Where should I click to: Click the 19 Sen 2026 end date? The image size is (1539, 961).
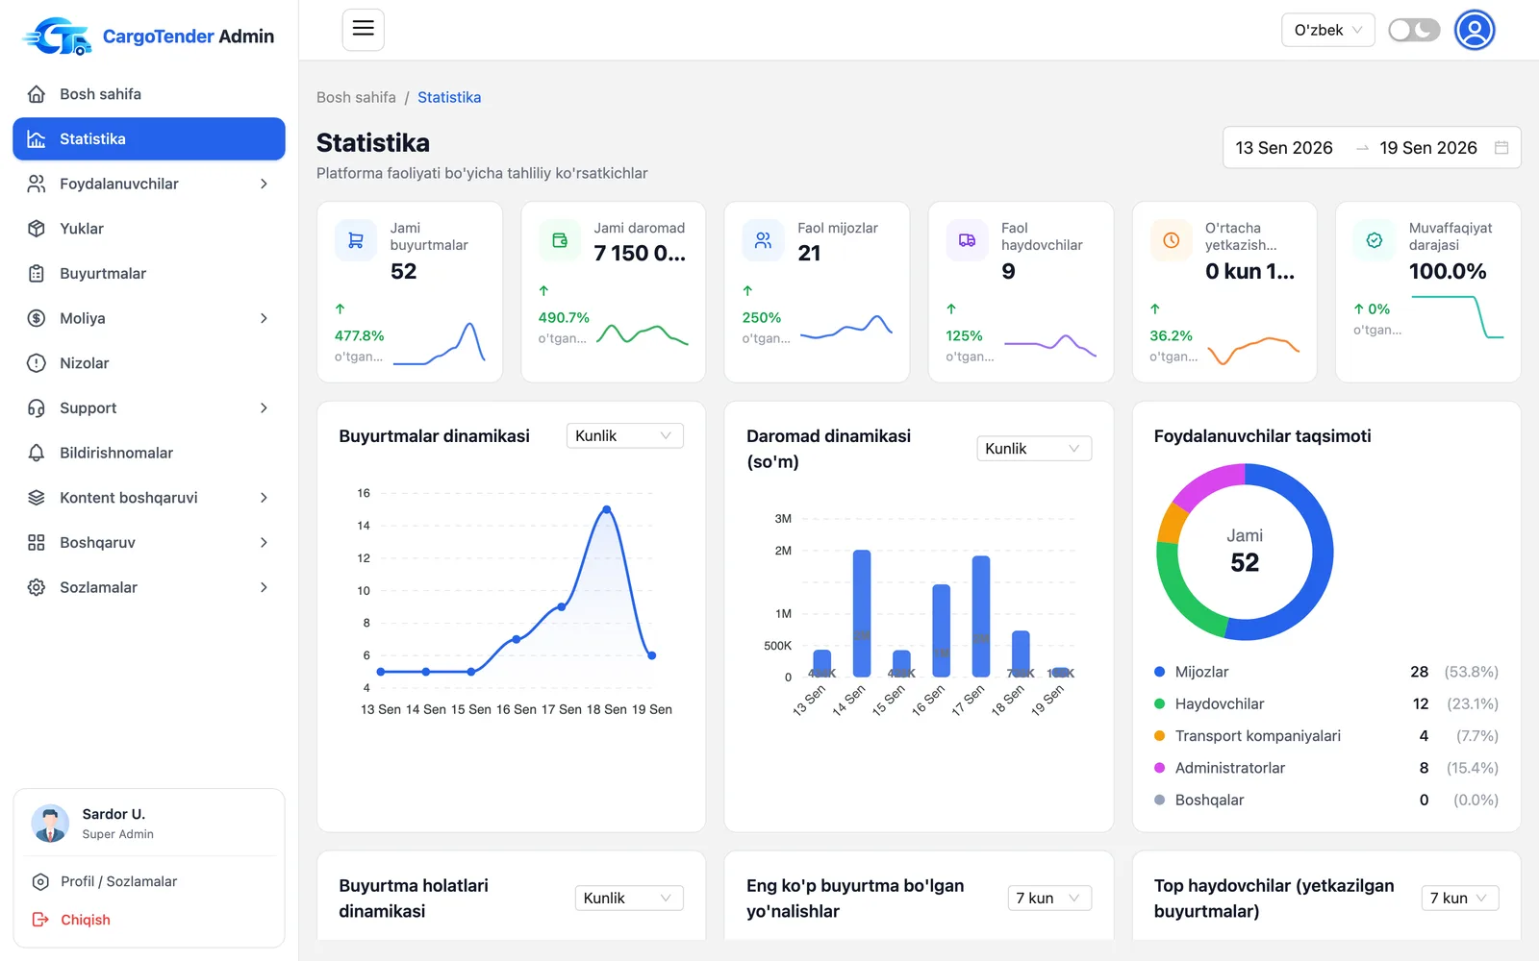coord(1428,148)
